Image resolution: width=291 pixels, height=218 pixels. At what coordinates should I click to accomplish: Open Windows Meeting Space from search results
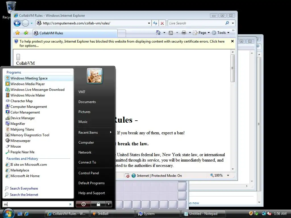pyautogui.click(x=39, y=78)
